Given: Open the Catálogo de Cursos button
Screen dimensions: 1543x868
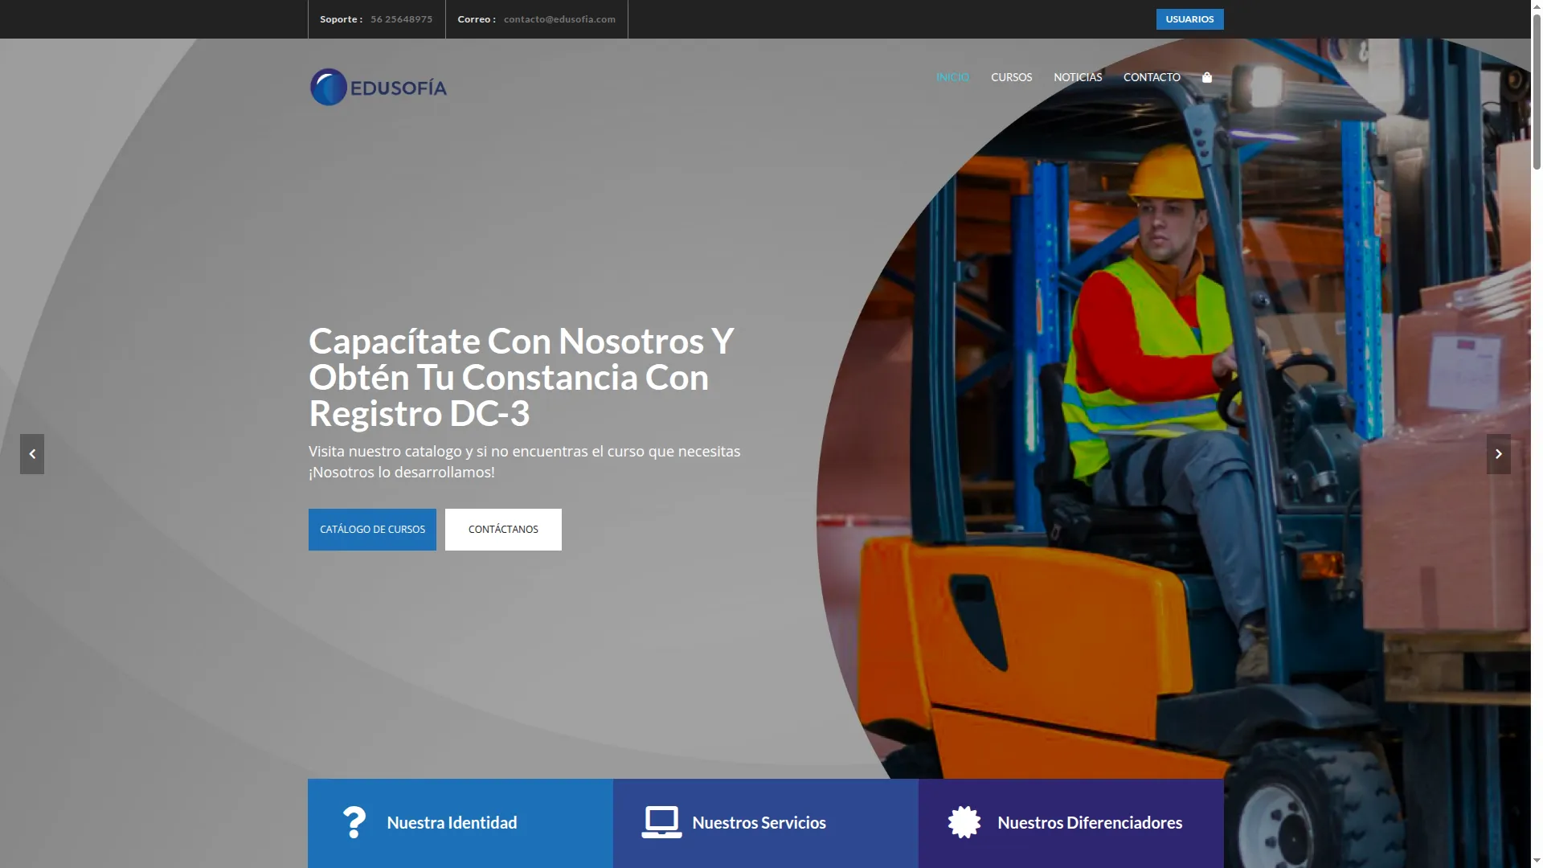Looking at the screenshot, I should pos(372,530).
